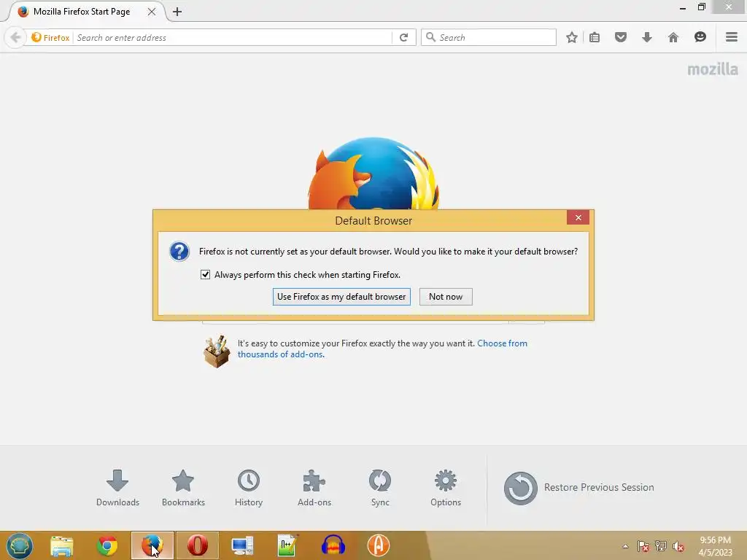Select the Mozilla Firefox Start Page tab

coord(82,12)
